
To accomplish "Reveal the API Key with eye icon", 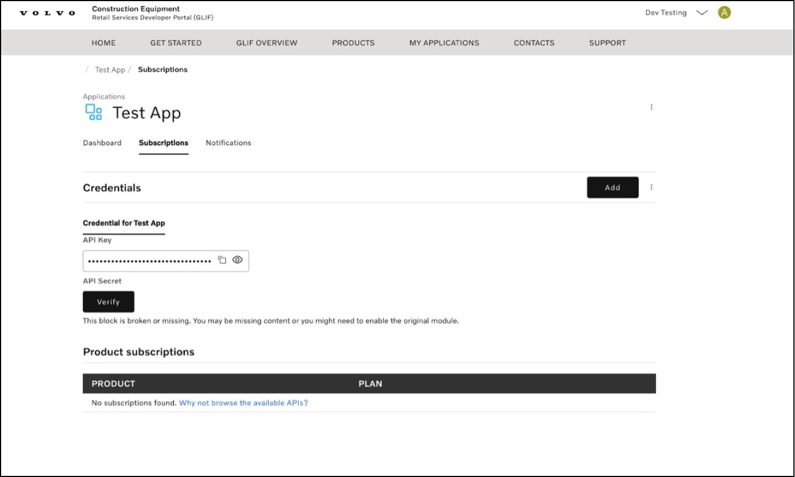I will [238, 260].
